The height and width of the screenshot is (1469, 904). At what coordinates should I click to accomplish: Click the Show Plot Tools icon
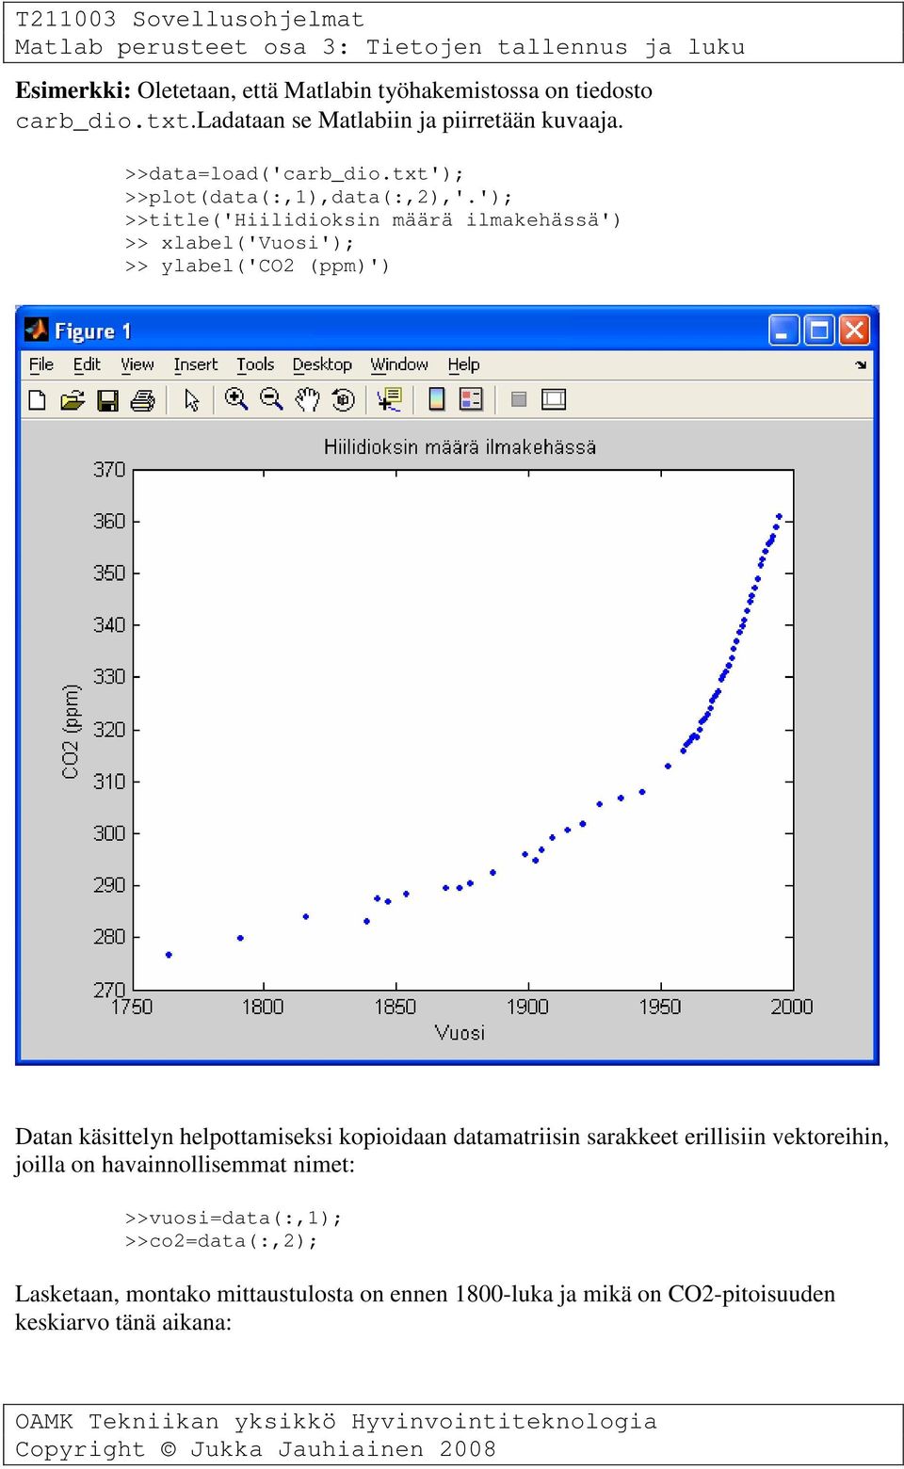(554, 399)
